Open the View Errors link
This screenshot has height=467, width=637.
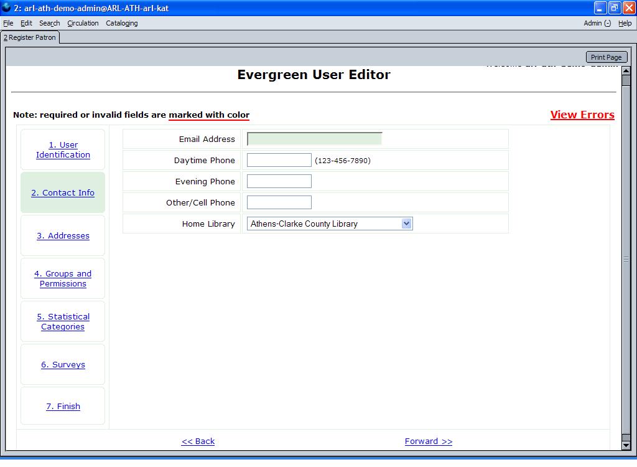coord(582,115)
